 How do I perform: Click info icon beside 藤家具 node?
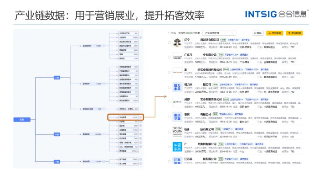point(140,126)
